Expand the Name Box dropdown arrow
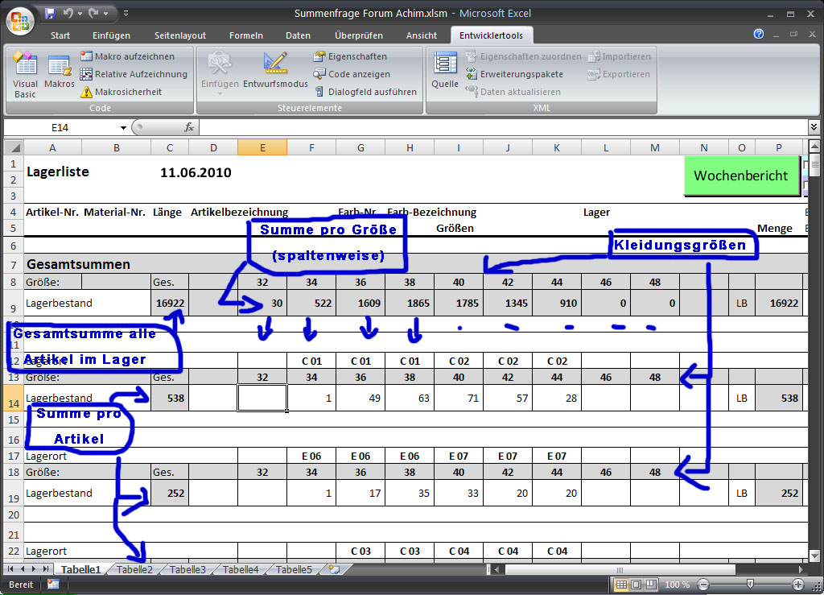 (x=123, y=127)
